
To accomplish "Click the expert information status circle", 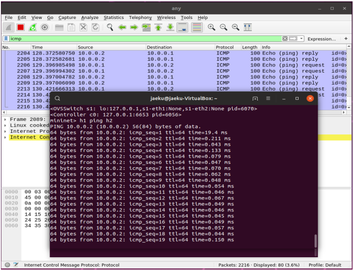I will coord(7,265).
